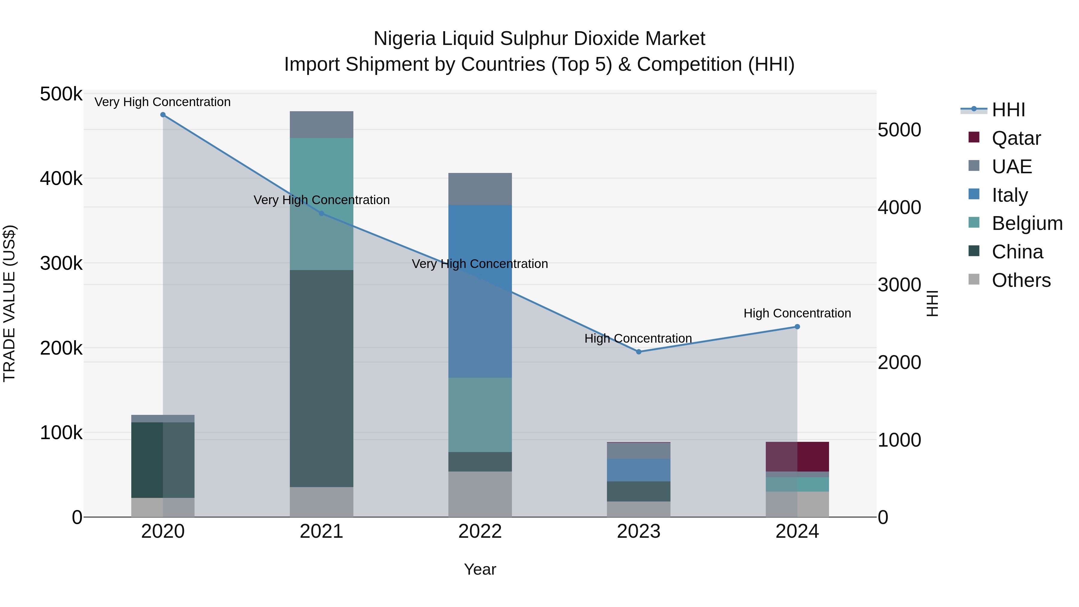Click the China segment in the 2021 bar
This screenshot has height=607, width=1079.
322,379
